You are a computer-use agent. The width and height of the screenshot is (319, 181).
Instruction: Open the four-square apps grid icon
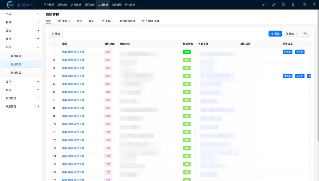coord(283,4)
